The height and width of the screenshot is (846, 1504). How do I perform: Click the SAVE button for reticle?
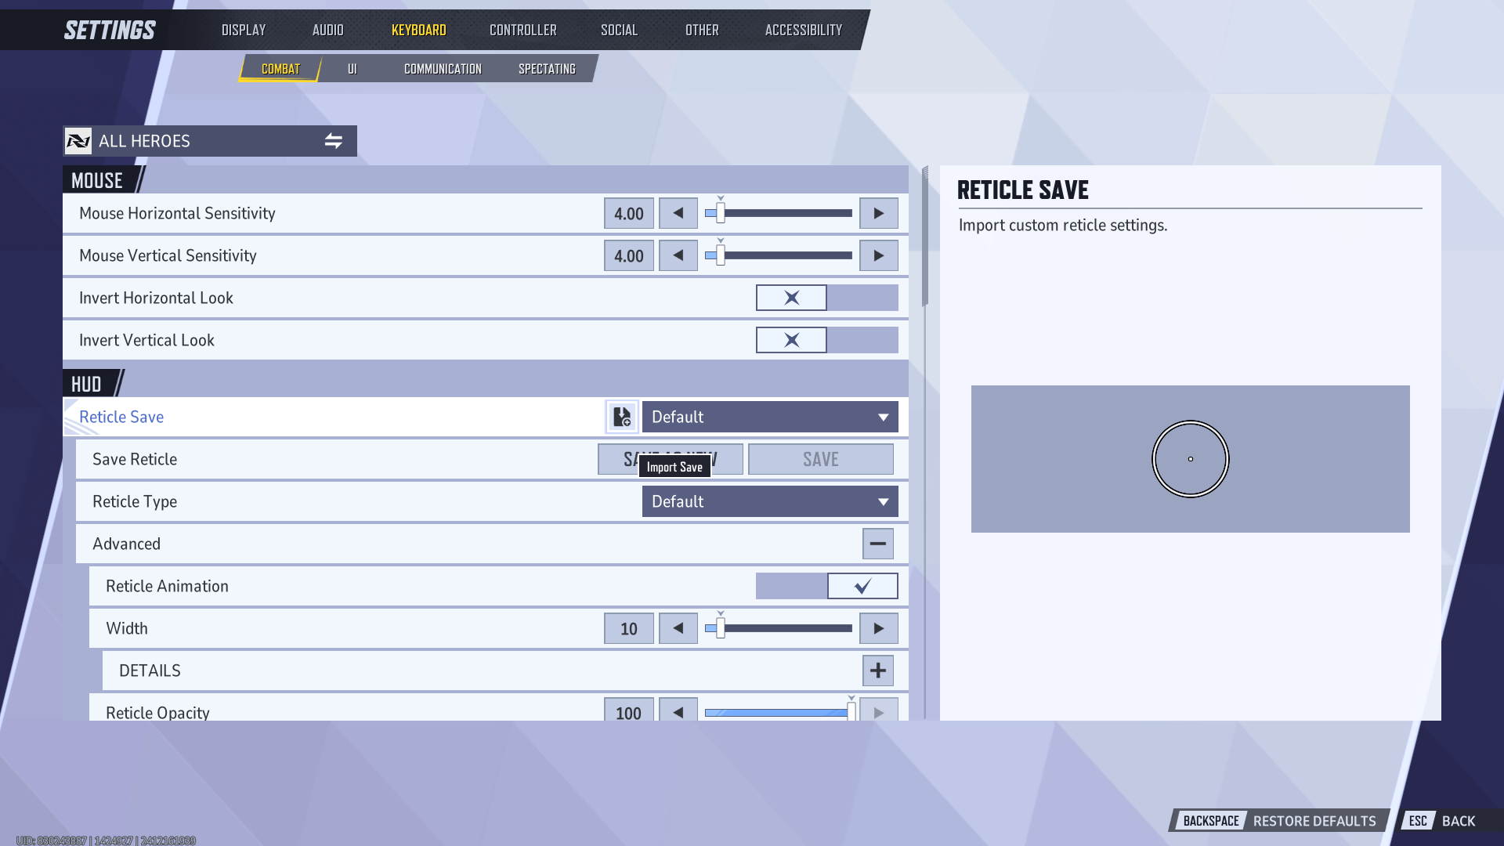click(821, 458)
